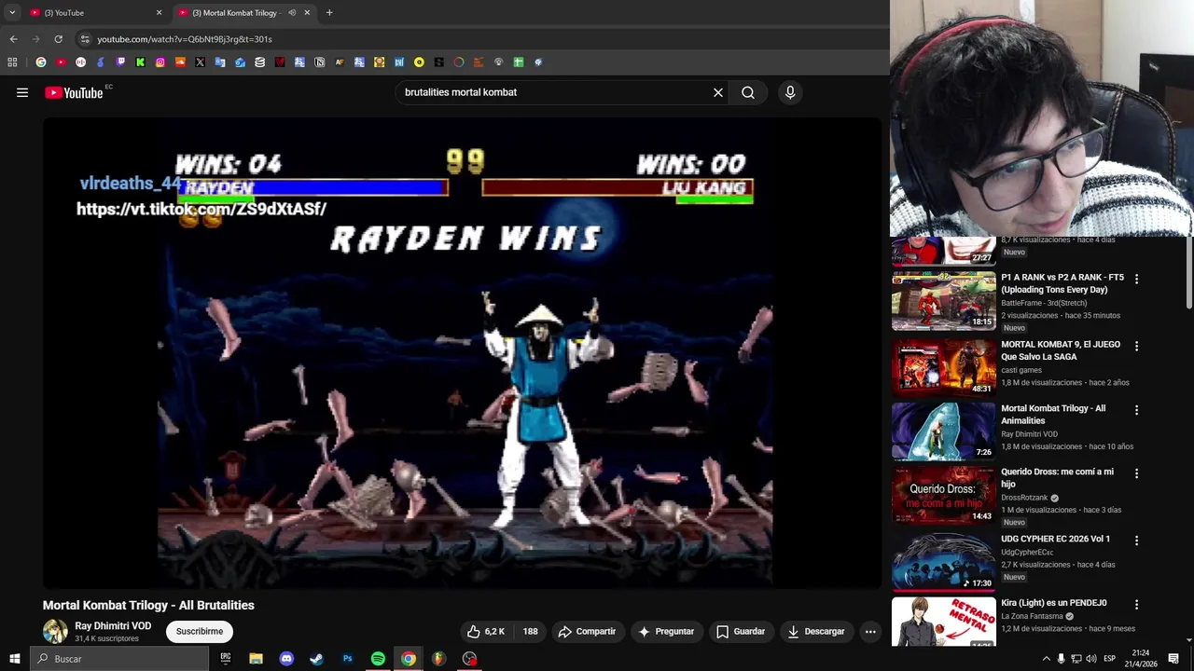Screen dimensions: 1194x671
Task: Open site information icon in address bar
Action: [84, 39]
